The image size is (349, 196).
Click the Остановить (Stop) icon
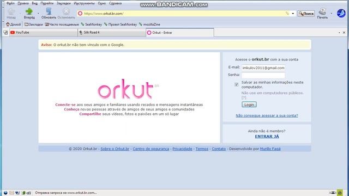pyautogui.click(x=66, y=11)
